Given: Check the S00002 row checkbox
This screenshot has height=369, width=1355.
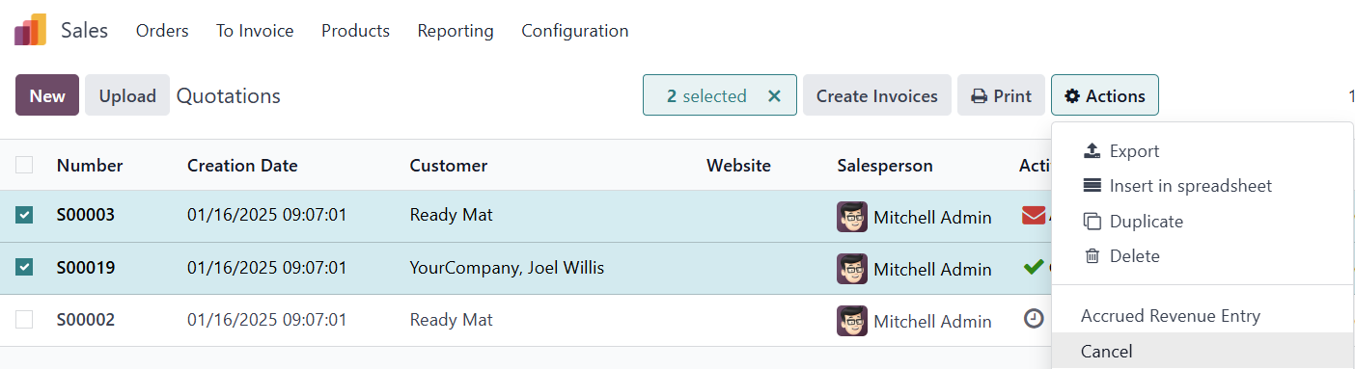Looking at the screenshot, I should pyautogui.click(x=24, y=320).
